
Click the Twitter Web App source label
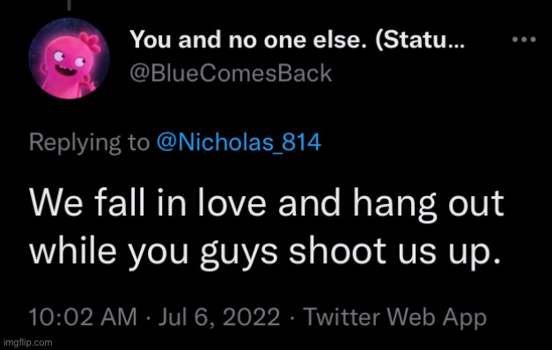[395, 317]
